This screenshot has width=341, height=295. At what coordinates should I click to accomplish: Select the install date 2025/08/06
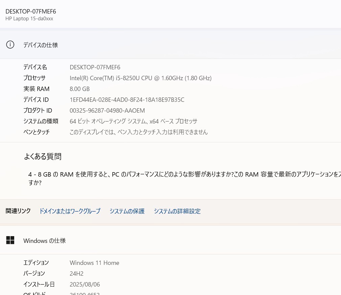[85, 285]
